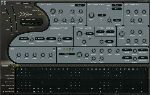Open the preset 005 Muted Basic Groove

(29, 24)
